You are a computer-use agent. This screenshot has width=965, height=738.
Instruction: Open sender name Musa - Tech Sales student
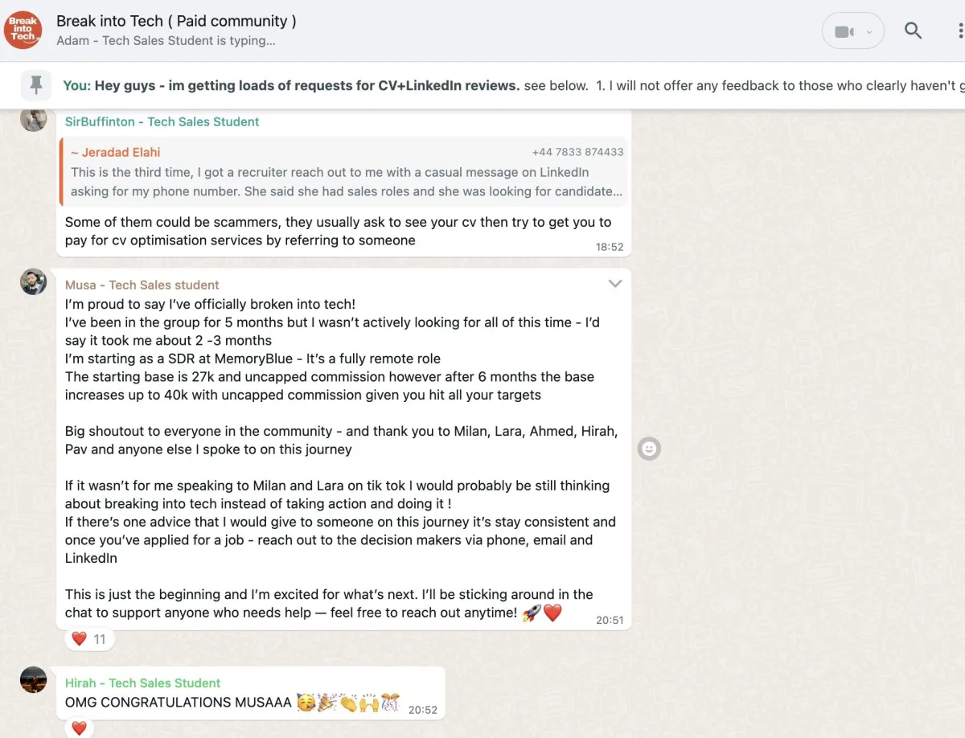[x=142, y=285]
